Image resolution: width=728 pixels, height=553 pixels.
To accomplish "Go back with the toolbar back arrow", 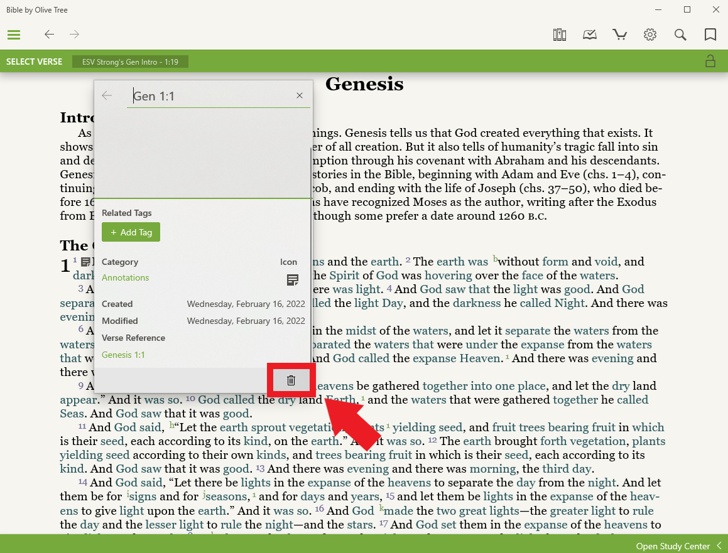I will coord(49,35).
